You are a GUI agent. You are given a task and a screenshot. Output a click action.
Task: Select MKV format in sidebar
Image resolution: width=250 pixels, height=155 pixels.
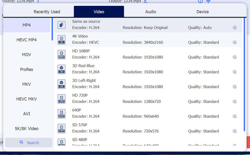click(27, 84)
